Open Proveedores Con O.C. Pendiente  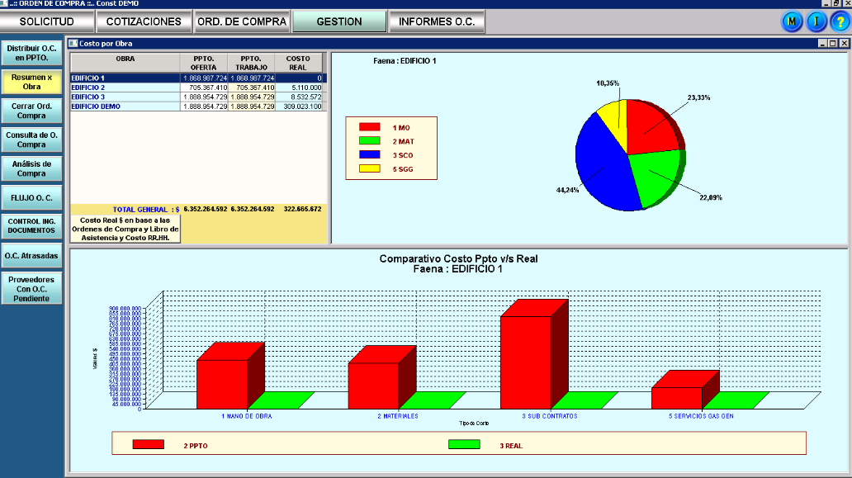[x=32, y=289]
